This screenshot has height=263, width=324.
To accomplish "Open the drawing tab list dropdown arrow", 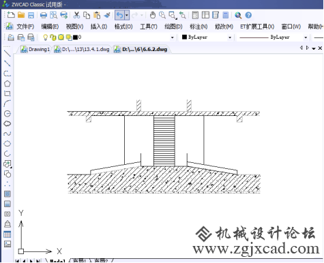I will click(x=314, y=48).
